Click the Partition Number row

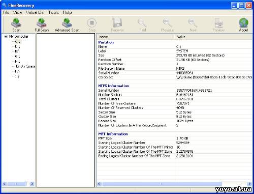pos(174,64)
